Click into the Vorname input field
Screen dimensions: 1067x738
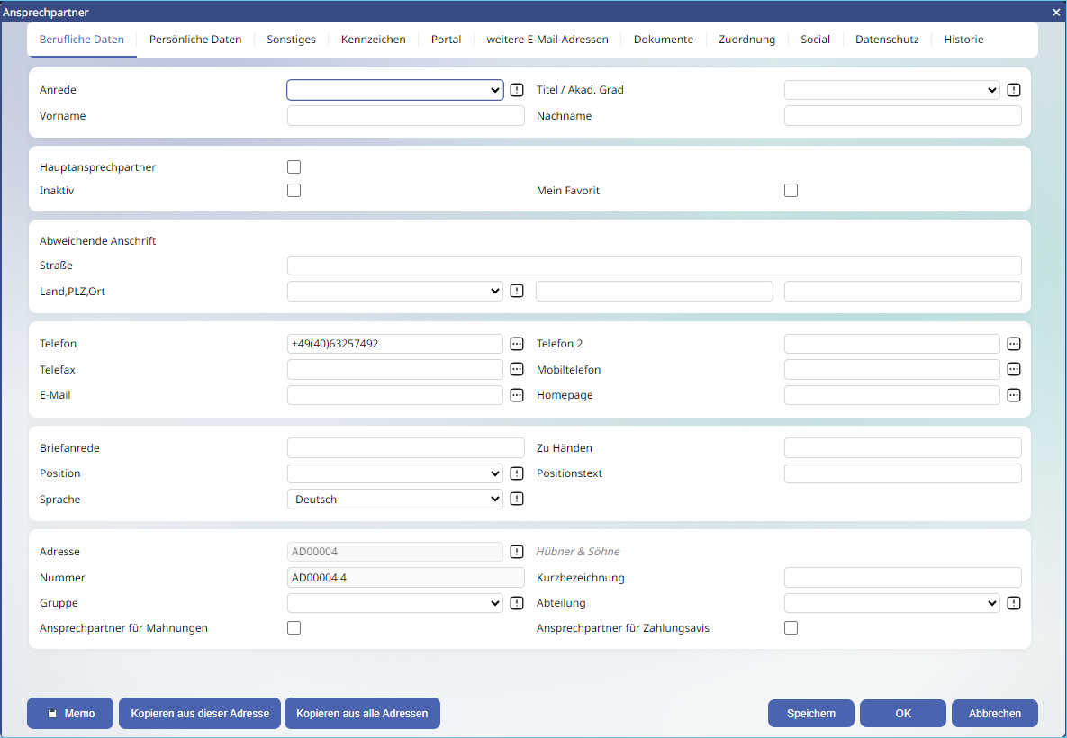click(406, 115)
